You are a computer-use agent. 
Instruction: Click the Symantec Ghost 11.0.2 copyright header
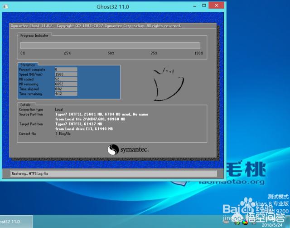pyautogui.click(x=96, y=26)
